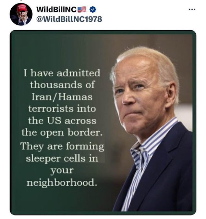Click the "sleeper cells in" text line
206x219 pixels.
(x=62, y=158)
